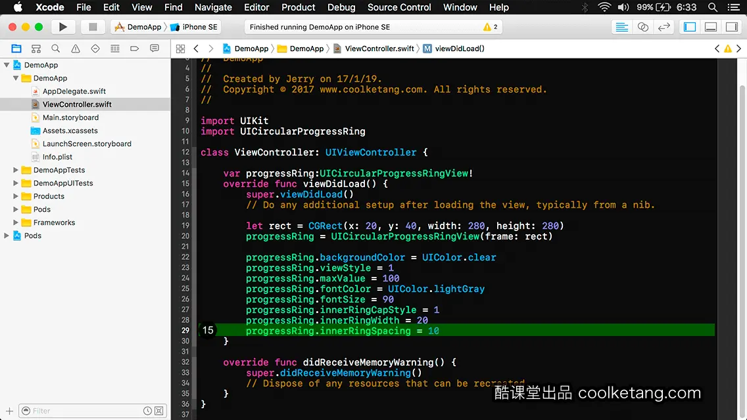Jump to previous issue arrow
The width and height of the screenshot is (747, 420).
(717, 49)
